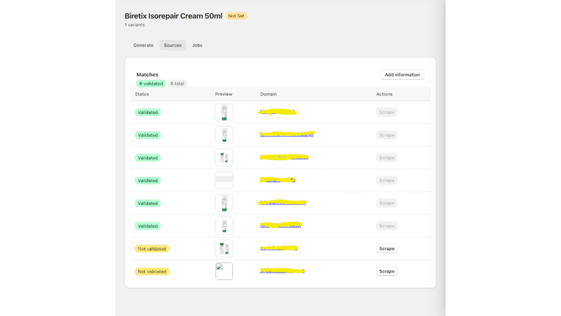
Task: Click Scrape in the last Not validated row
Action: point(387,271)
